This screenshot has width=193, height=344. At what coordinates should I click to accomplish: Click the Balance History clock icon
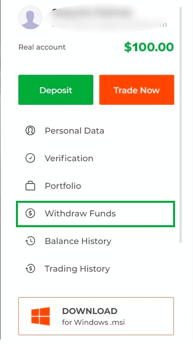tap(30, 241)
